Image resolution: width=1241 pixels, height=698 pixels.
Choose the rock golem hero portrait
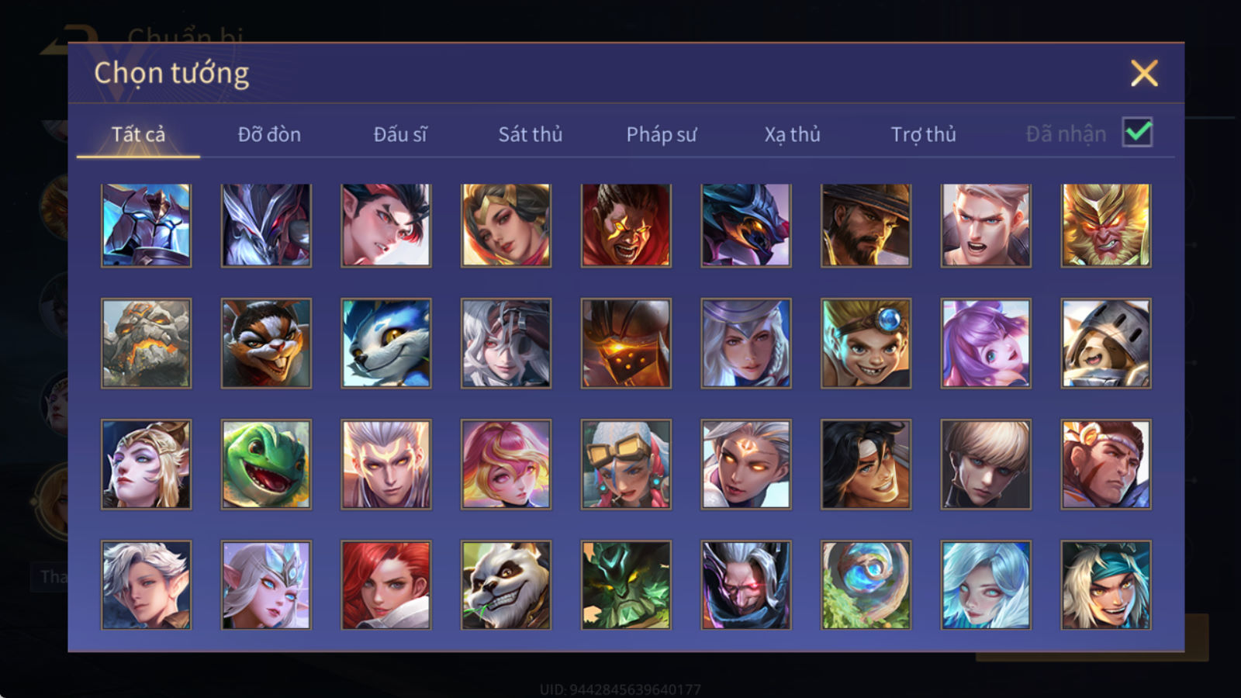point(146,344)
